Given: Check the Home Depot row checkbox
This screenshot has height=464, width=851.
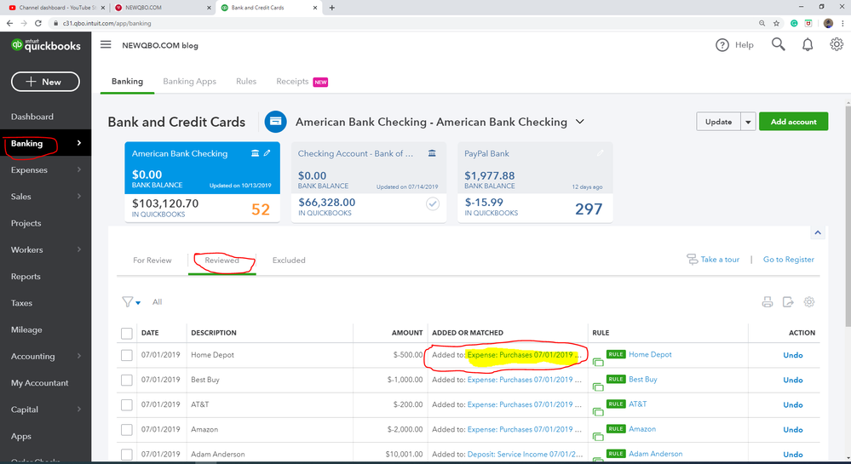Looking at the screenshot, I should pyautogui.click(x=126, y=355).
